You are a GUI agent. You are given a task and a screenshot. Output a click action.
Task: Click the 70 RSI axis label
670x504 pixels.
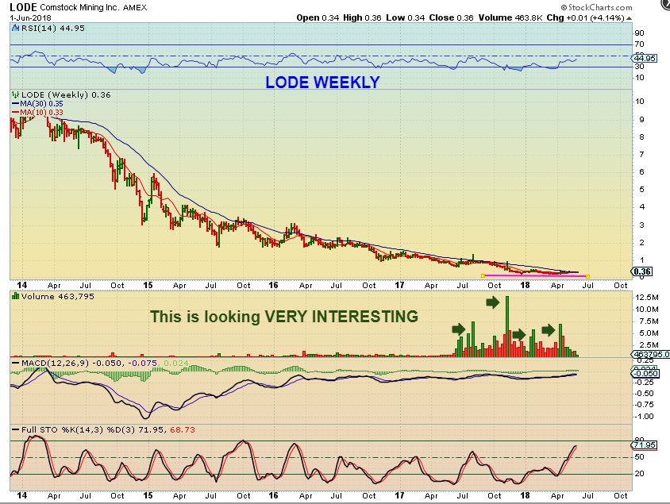coord(640,44)
